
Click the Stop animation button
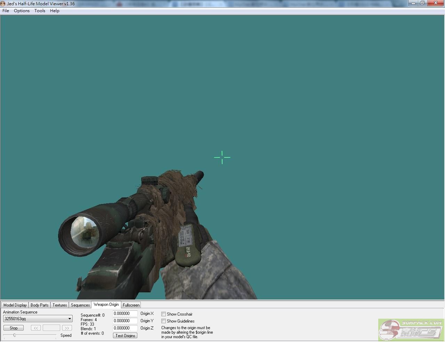tap(14, 328)
